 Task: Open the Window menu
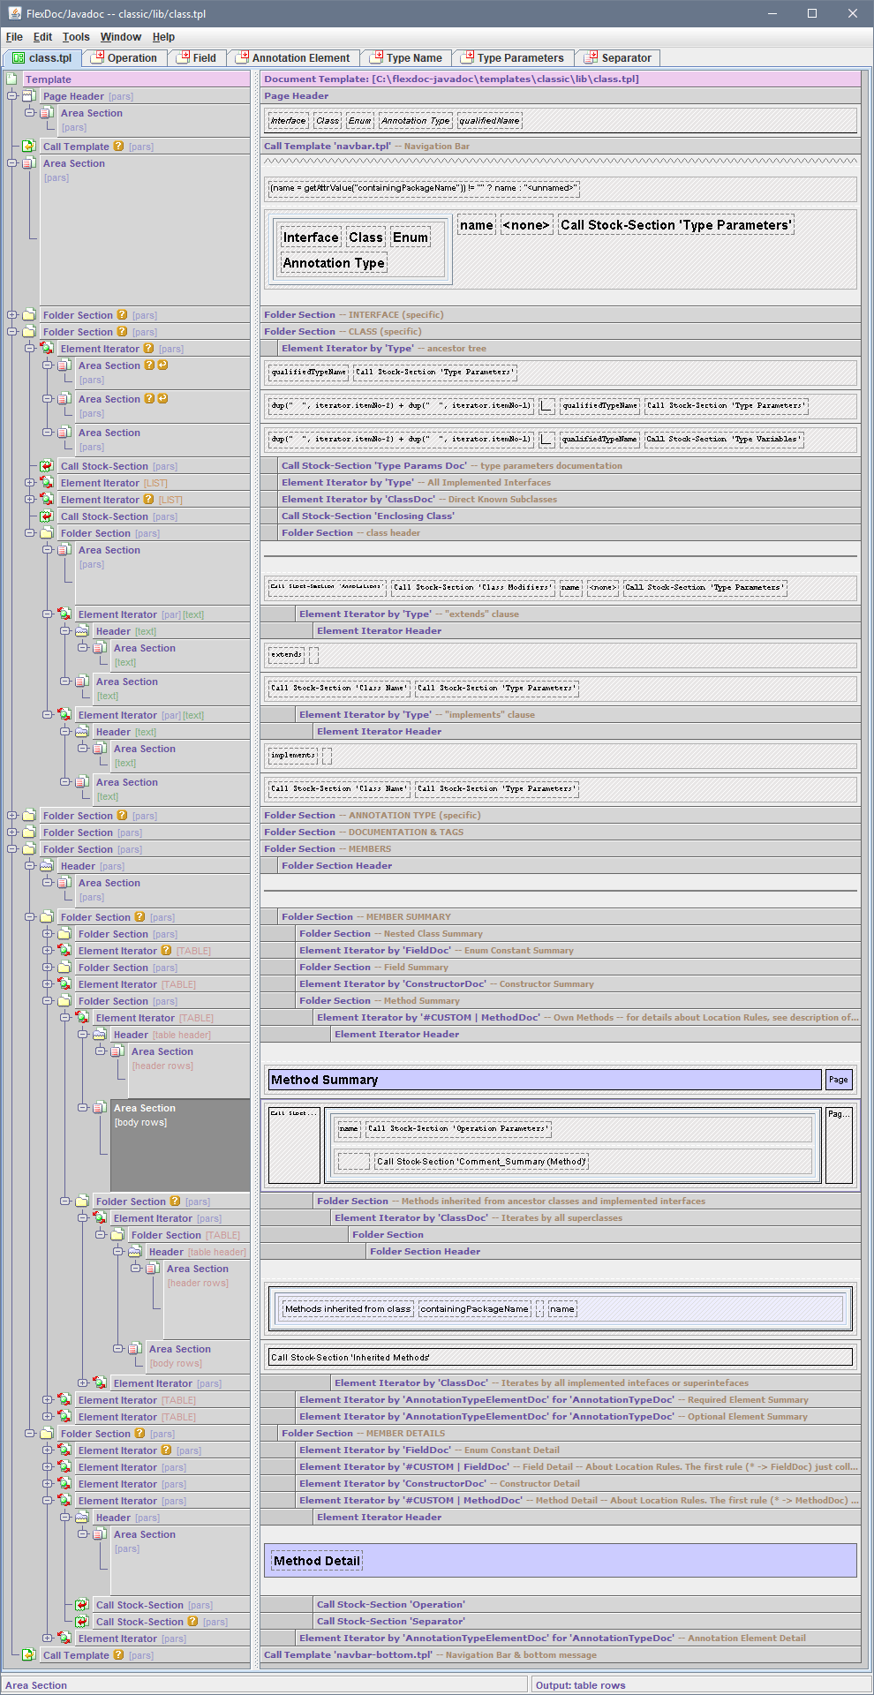(x=120, y=37)
